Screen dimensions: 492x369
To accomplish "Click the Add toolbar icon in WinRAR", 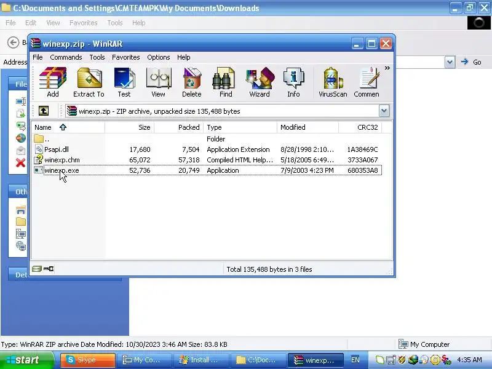I will click(x=53, y=82).
